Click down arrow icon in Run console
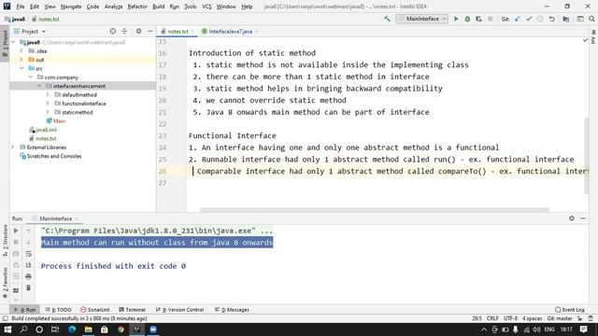The image size is (598, 336). [x=28, y=242]
